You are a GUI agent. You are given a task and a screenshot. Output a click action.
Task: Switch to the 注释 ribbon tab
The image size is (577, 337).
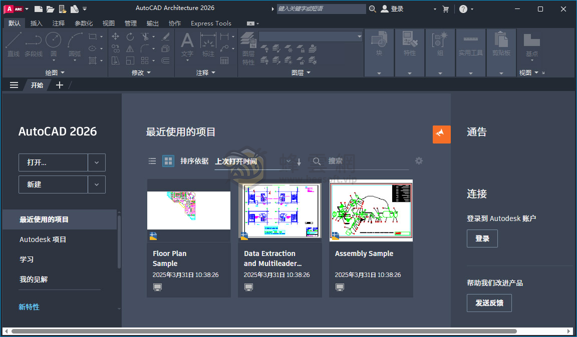point(59,23)
